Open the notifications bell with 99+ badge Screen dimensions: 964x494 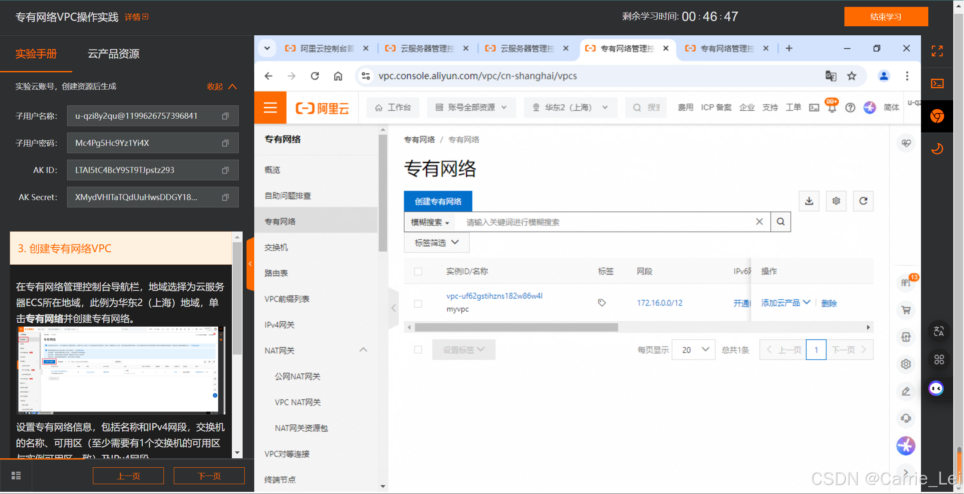click(832, 107)
